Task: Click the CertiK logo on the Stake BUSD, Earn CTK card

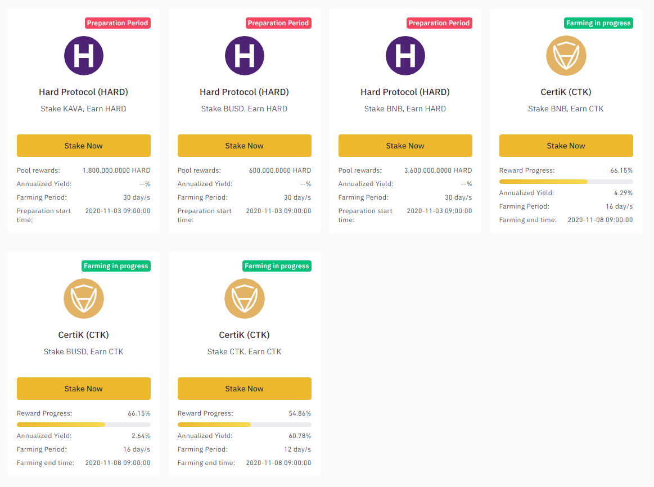Action: [83, 299]
